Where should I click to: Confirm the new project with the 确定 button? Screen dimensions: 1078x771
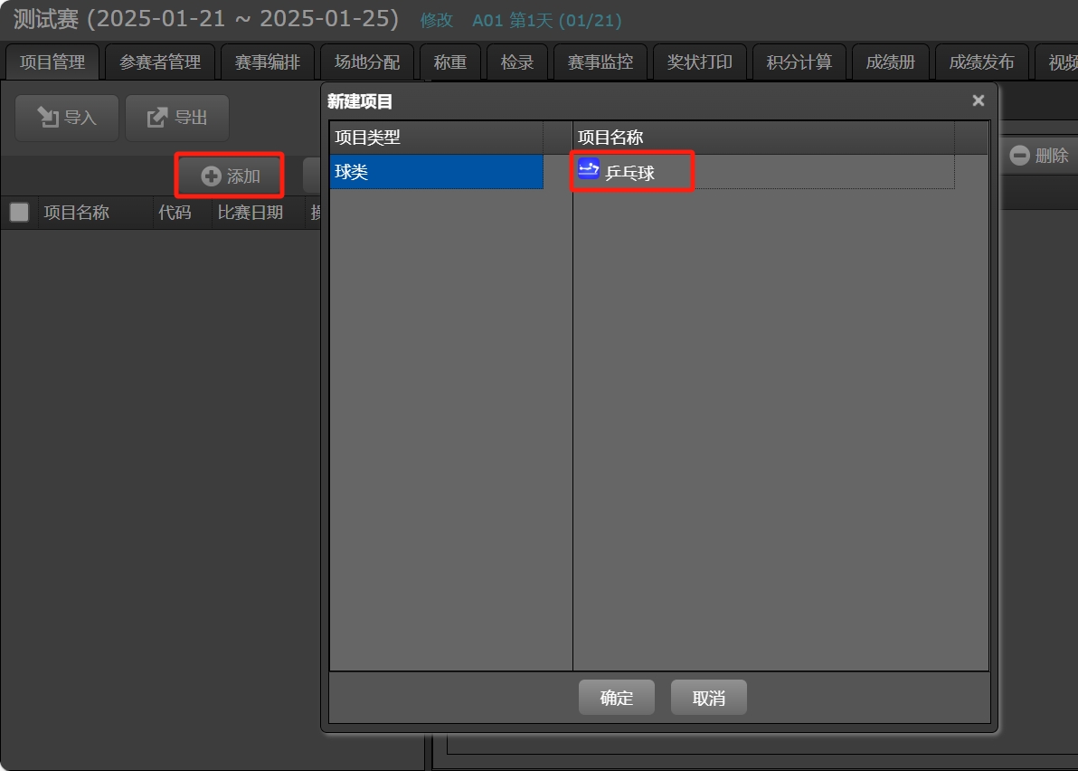[x=616, y=697]
